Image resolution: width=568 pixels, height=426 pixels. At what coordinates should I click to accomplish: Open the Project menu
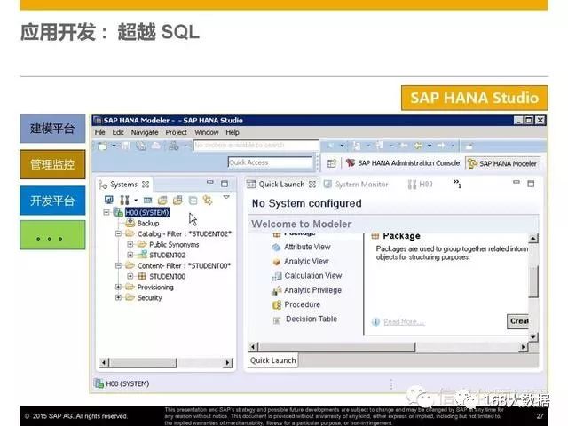tap(176, 132)
